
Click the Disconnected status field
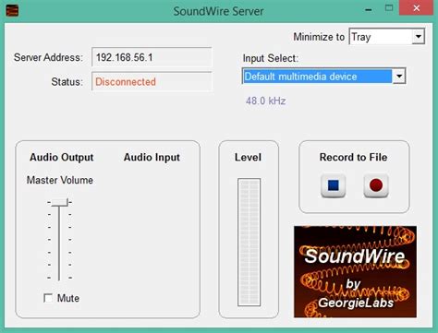152,81
